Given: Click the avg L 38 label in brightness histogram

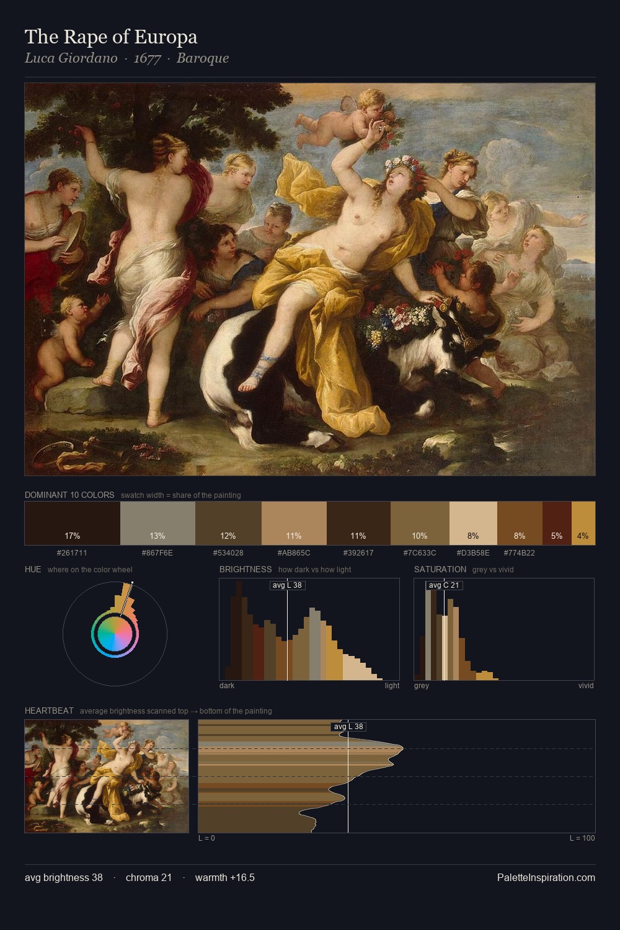Looking at the screenshot, I should (288, 585).
